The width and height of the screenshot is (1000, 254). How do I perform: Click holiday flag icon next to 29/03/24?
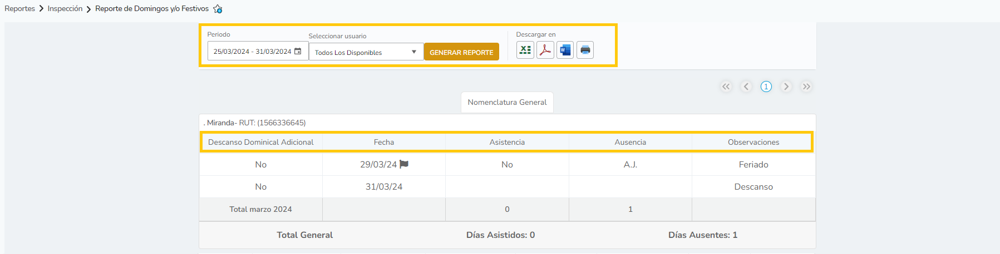point(404,164)
